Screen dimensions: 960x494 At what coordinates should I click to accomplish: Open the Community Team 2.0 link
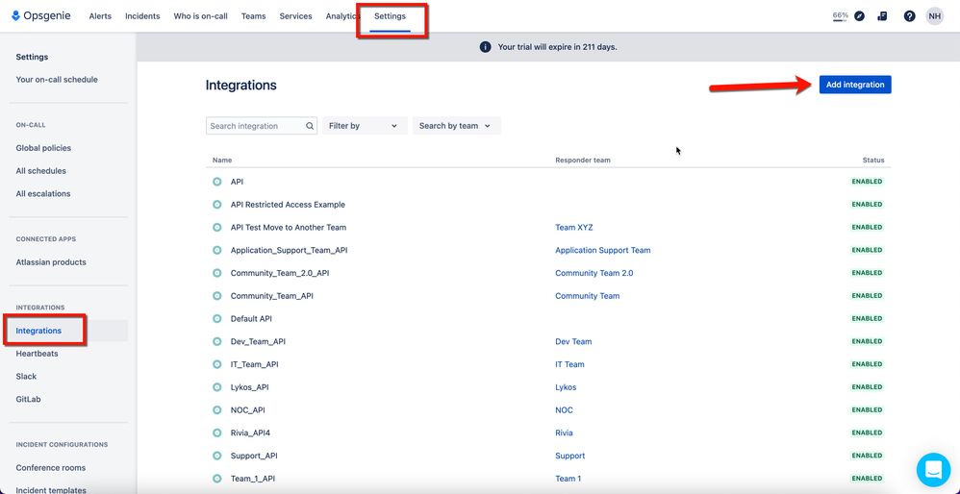[594, 273]
